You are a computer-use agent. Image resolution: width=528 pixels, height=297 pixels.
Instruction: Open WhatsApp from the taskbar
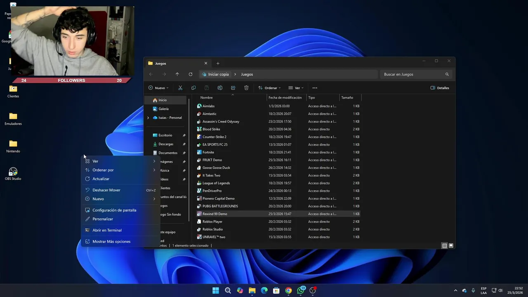point(301,290)
